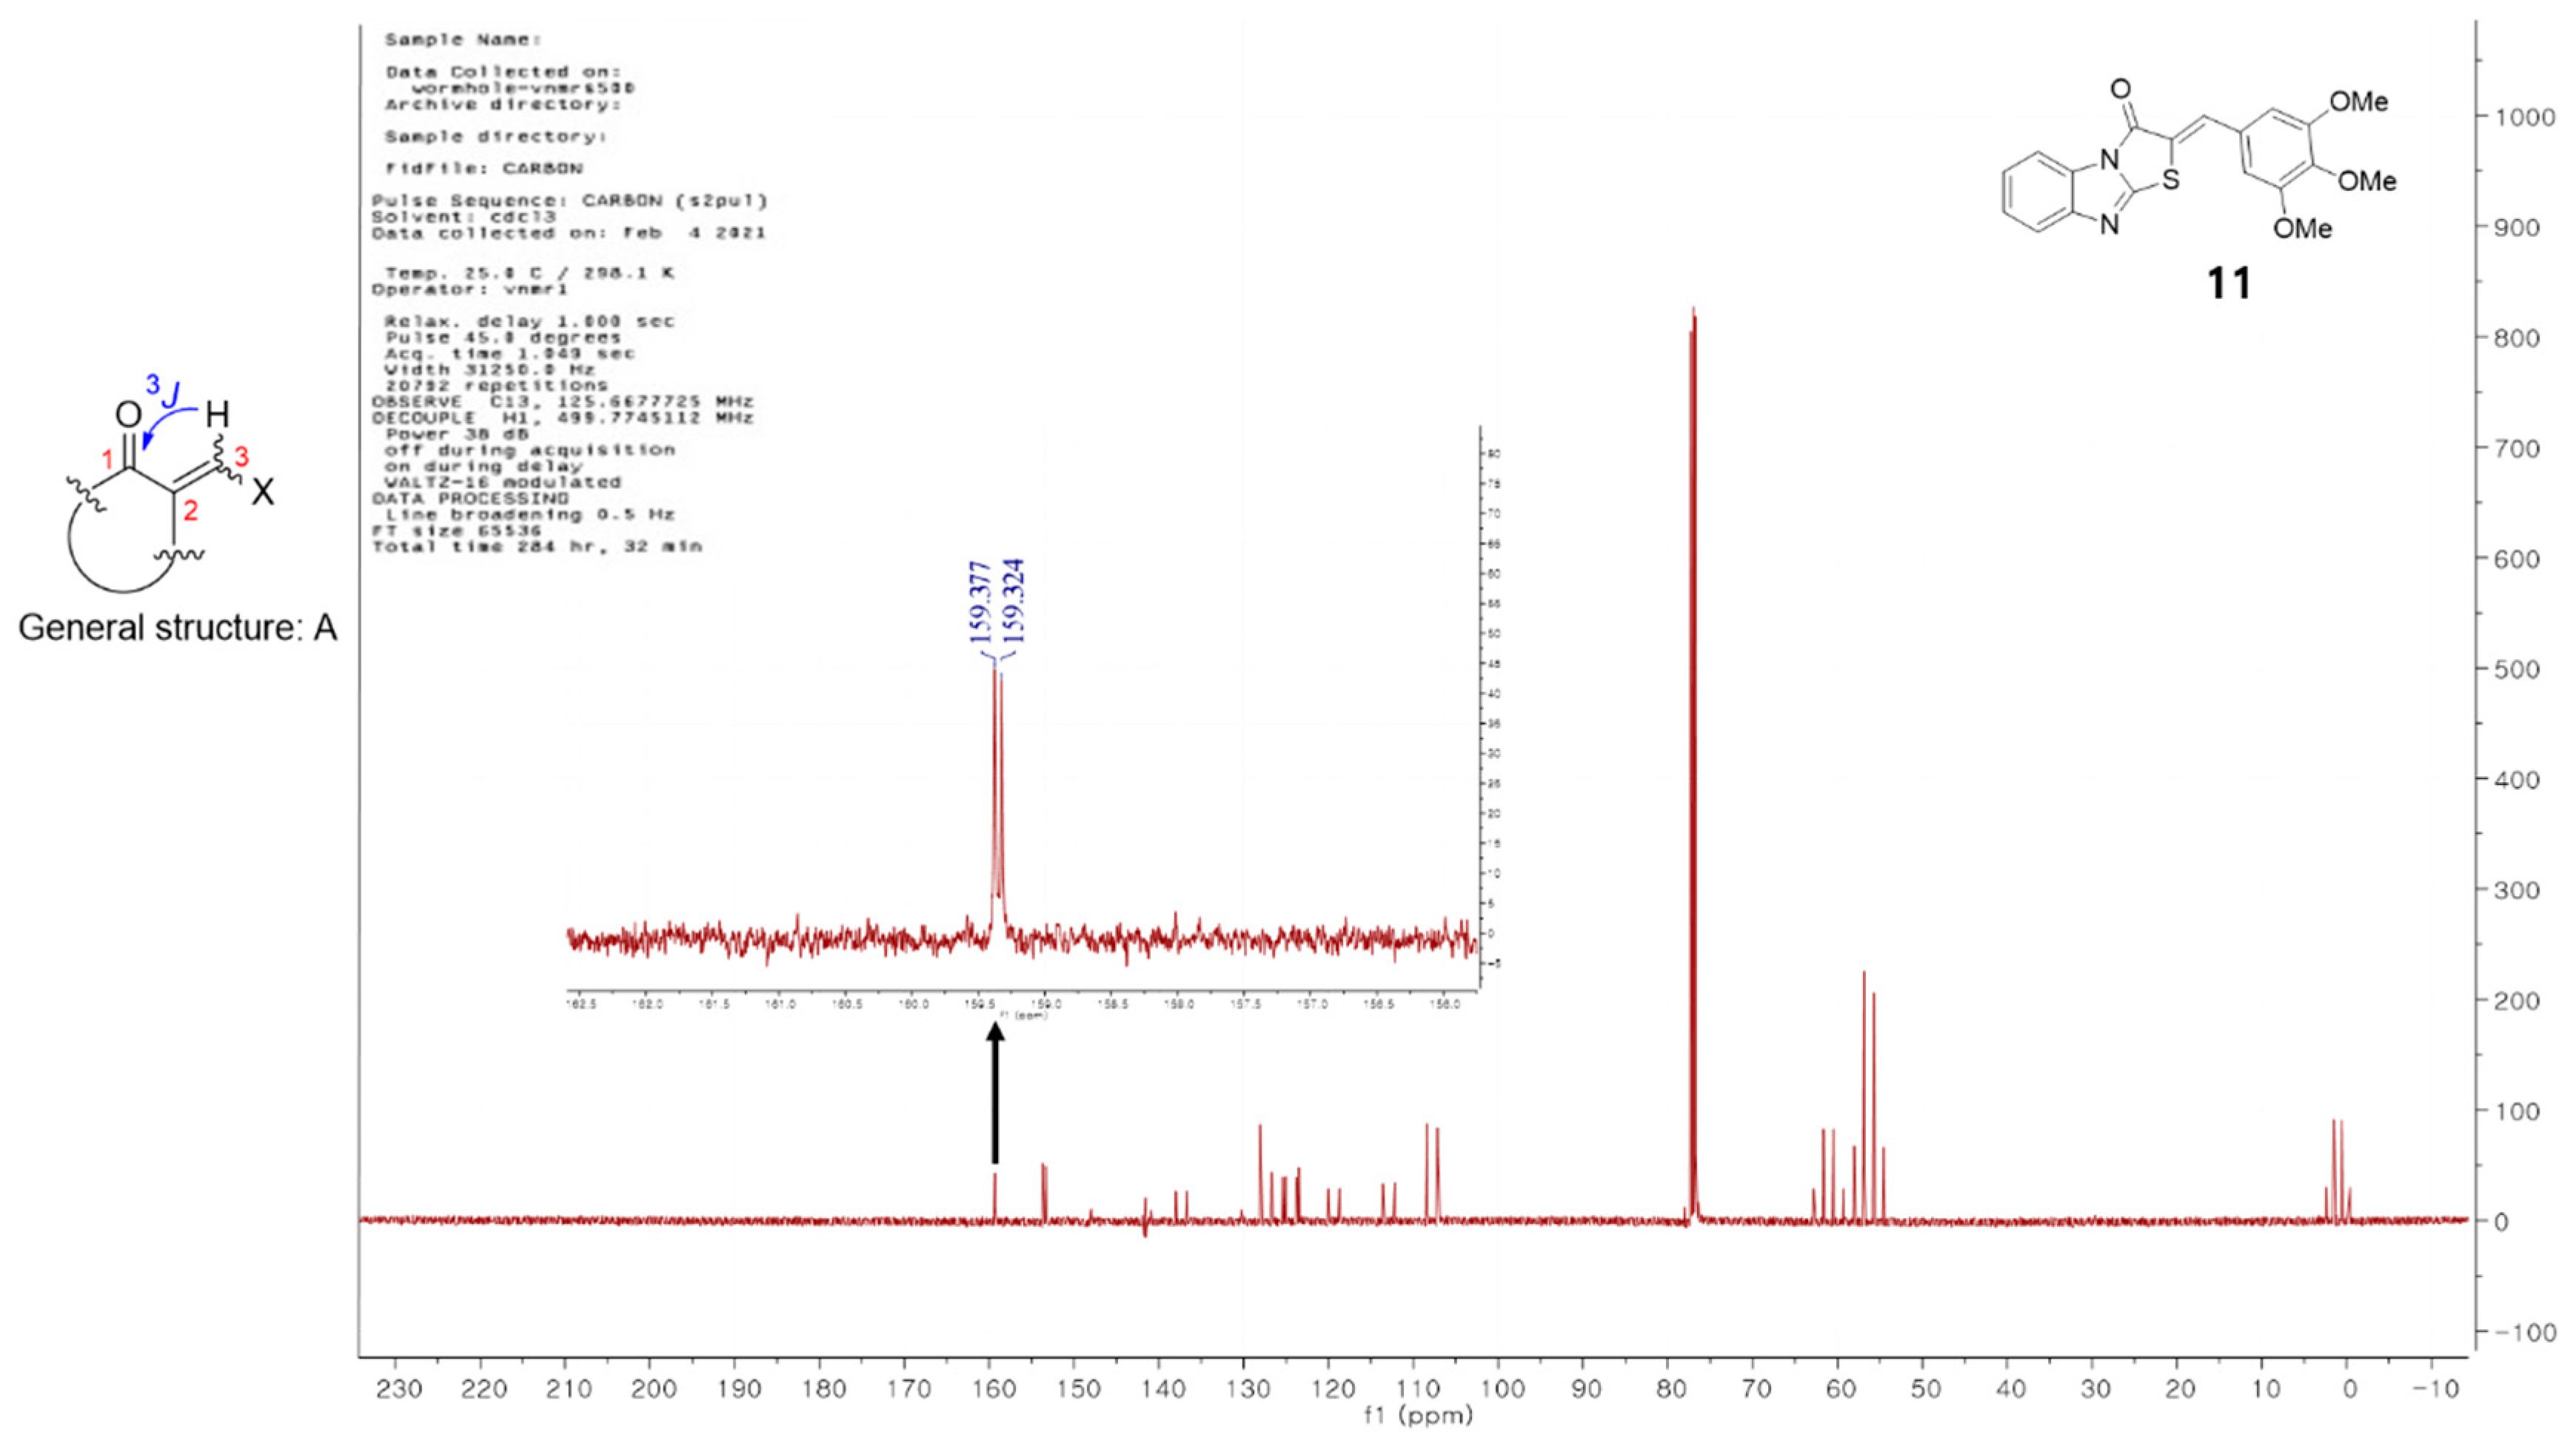Click the top OMe group in structure
The height and width of the screenshot is (1446, 2576).
pos(2358,102)
